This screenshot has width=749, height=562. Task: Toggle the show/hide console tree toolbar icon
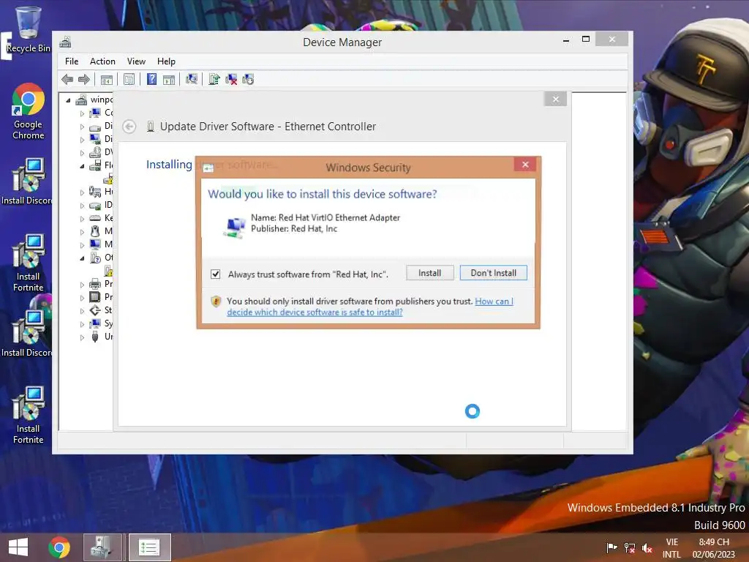107,79
